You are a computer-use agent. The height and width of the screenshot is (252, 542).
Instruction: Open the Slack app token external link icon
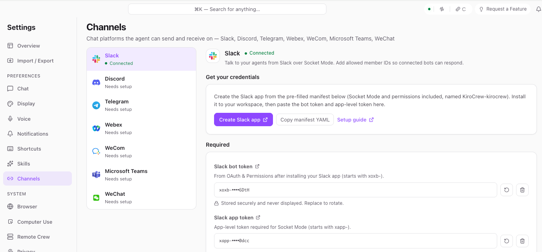[x=258, y=217]
